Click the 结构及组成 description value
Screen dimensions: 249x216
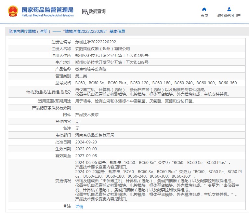coord(152,92)
